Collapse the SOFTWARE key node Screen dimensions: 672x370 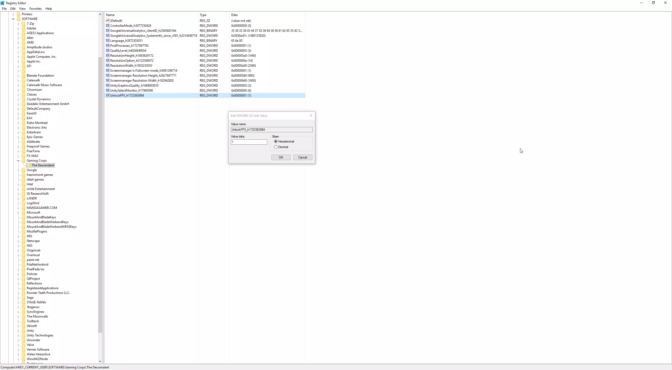[x=13, y=19]
